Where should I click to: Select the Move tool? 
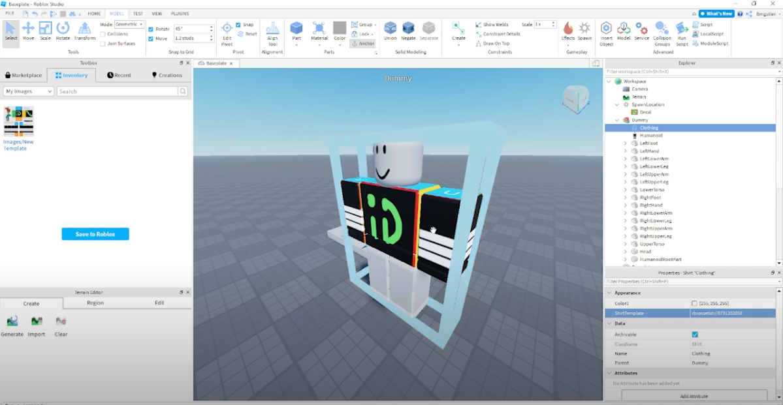(x=28, y=31)
